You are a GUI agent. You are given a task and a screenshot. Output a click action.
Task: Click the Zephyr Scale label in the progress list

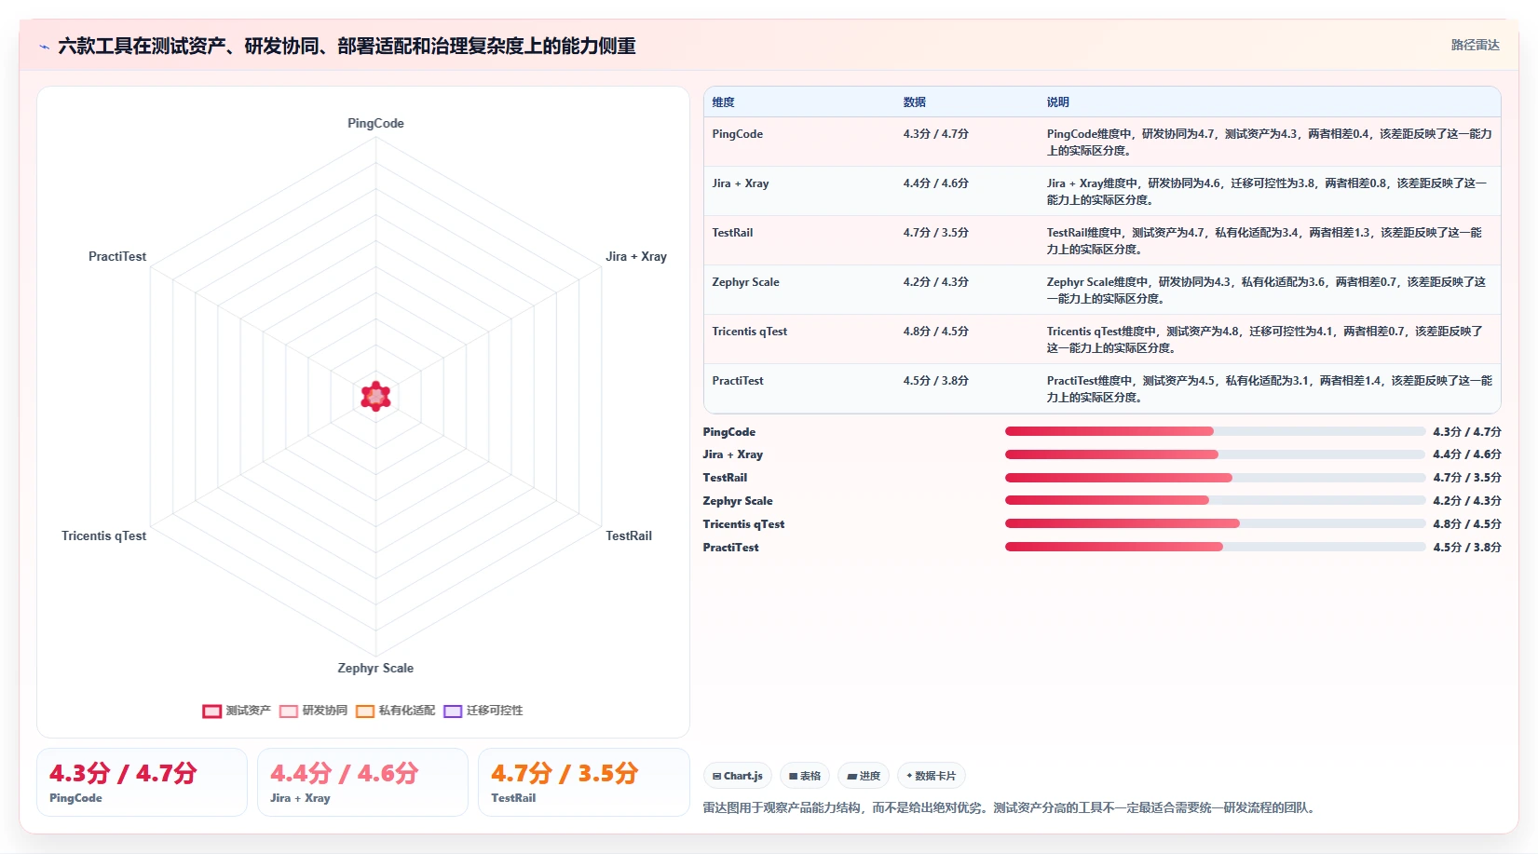[x=738, y=501]
